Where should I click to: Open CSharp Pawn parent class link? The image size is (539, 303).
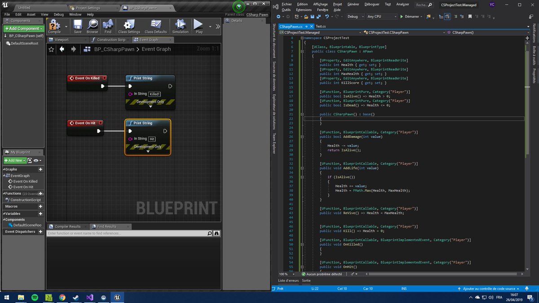coord(257,15)
